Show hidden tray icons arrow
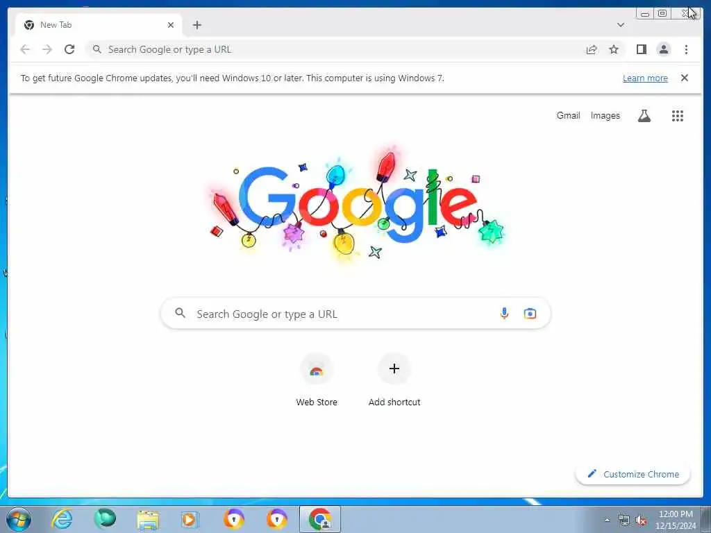The width and height of the screenshot is (711, 533). click(607, 520)
